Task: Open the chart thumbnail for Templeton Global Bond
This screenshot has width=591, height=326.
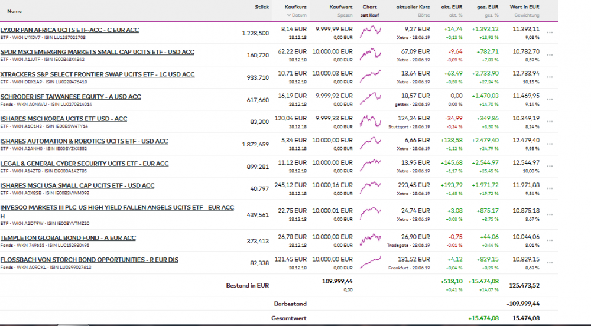Action: 370,241
